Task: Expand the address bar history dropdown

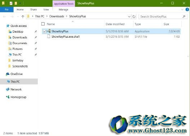Action: point(129,17)
